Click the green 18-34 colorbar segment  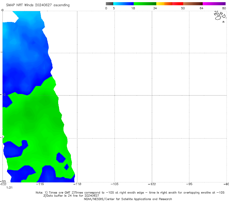click(x=145, y=4)
